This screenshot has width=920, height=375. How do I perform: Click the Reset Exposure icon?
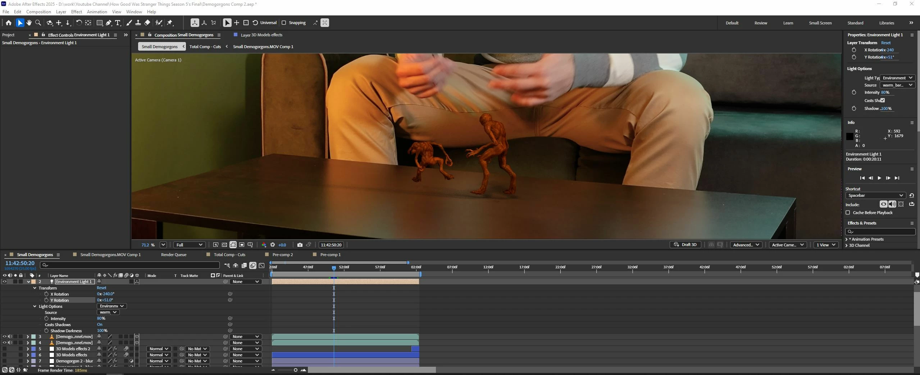tap(273, 245)
